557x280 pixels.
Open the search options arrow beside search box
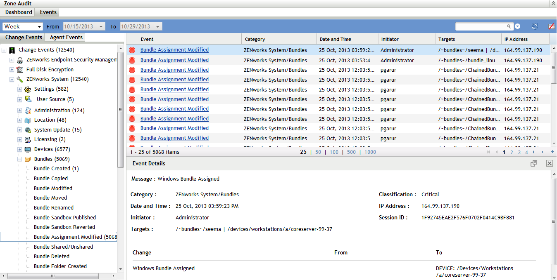point(518,26)
